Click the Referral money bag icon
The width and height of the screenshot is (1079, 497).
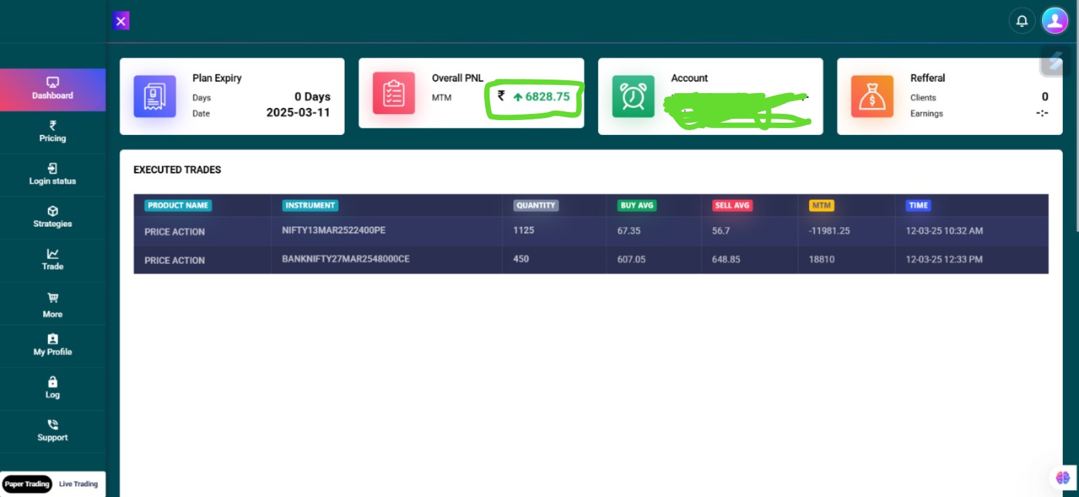pos(872,96)
